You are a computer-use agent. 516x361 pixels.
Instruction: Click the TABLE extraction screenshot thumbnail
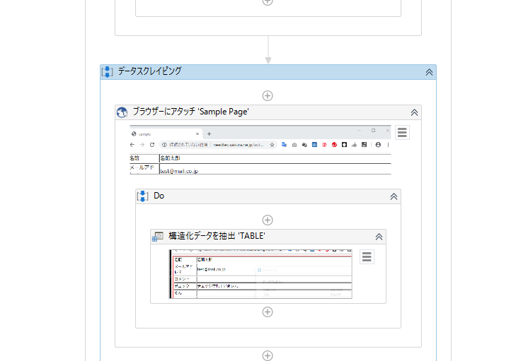click(x=260, y=274)
